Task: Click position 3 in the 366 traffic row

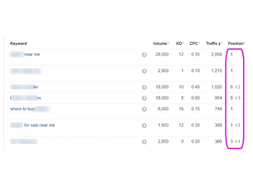Action: 231,141
